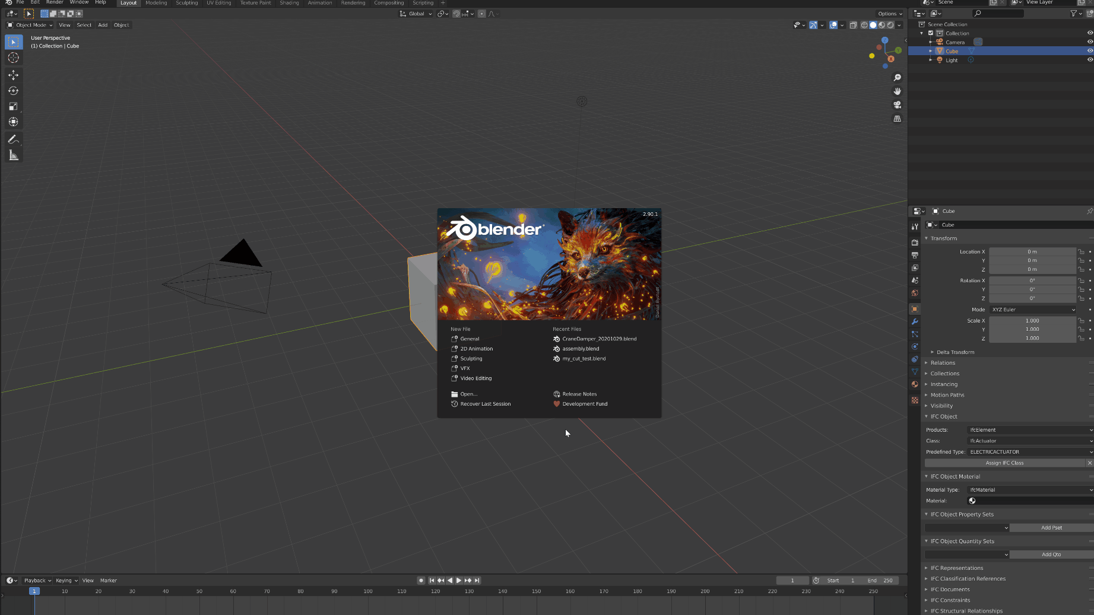This screenshot has width=1094, height=615.
Task: Click the Add Pset button
Action: (x=1051, y=528)
